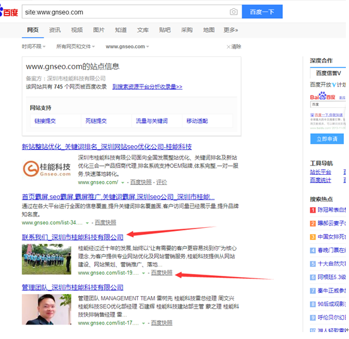The height and width of the screenshot is (339, 349).
Task: Open result 首页霸屏,seo霸屏 title link
Action: tap(118, 197)
